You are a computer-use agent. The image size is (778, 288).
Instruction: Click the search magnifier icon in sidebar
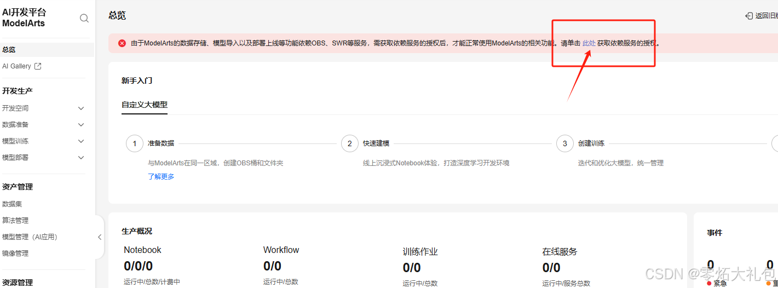[x=84, y=18]
